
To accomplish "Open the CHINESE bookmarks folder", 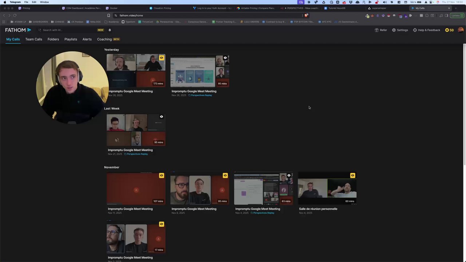I will click(58, 22).
